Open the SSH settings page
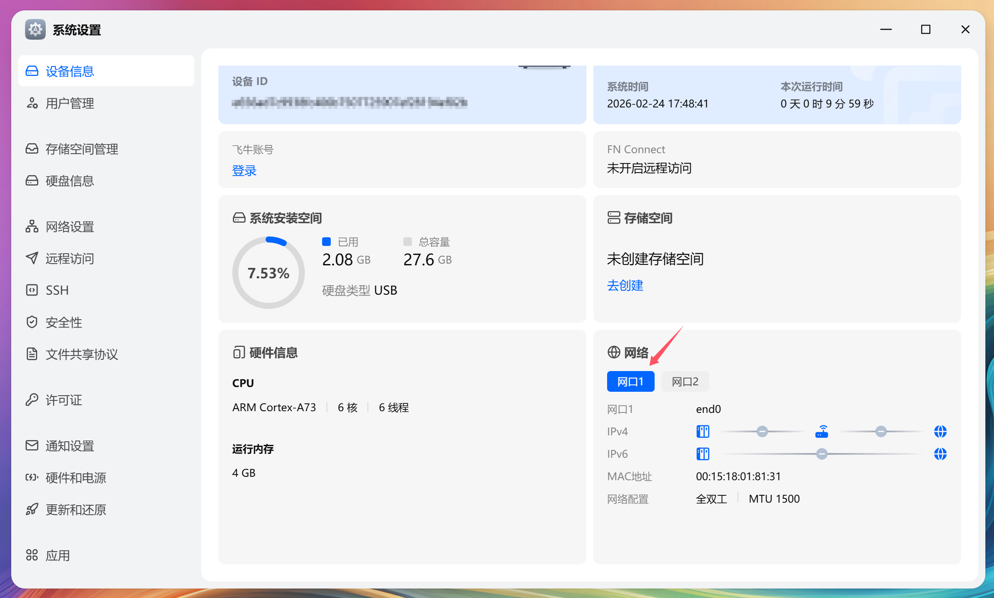 pos(57,290)
